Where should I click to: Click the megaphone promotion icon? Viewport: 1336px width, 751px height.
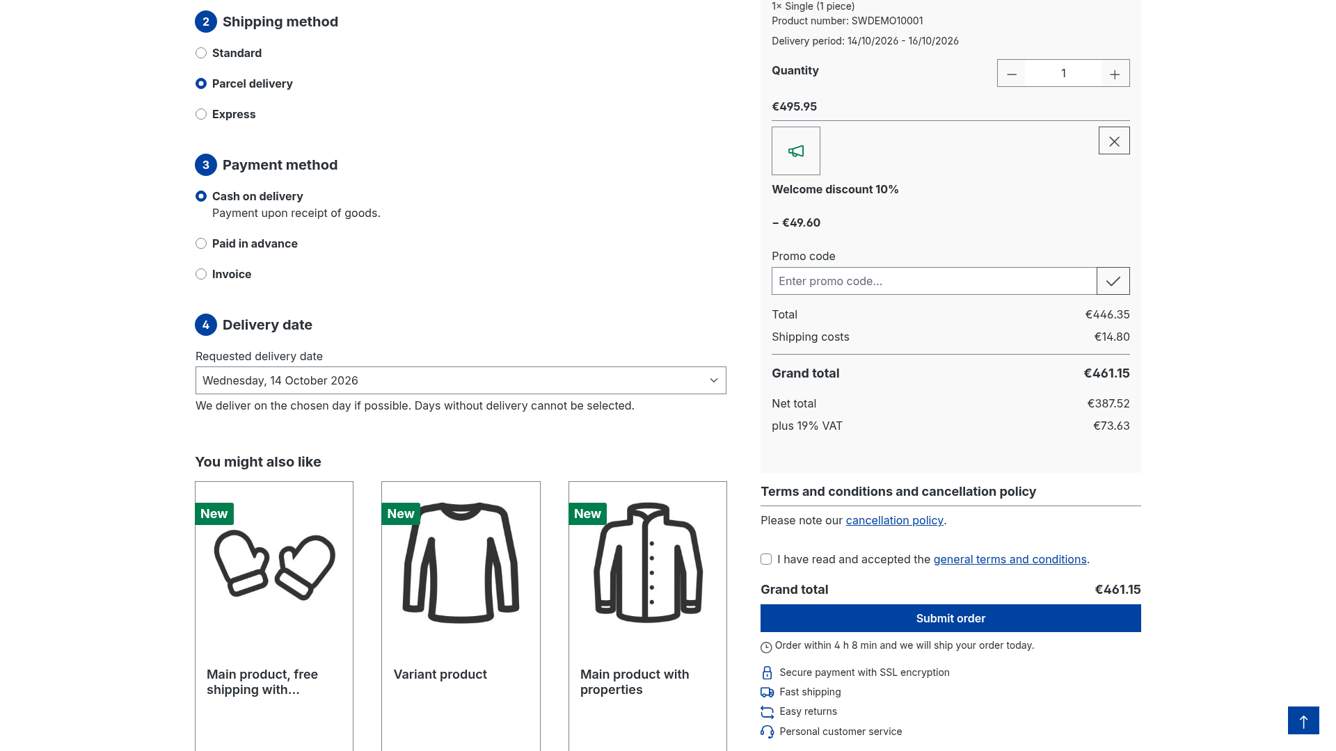pos(796,151)
